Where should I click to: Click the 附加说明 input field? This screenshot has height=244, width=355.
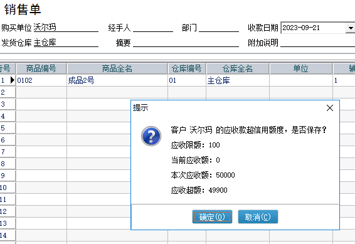[317, 43]
